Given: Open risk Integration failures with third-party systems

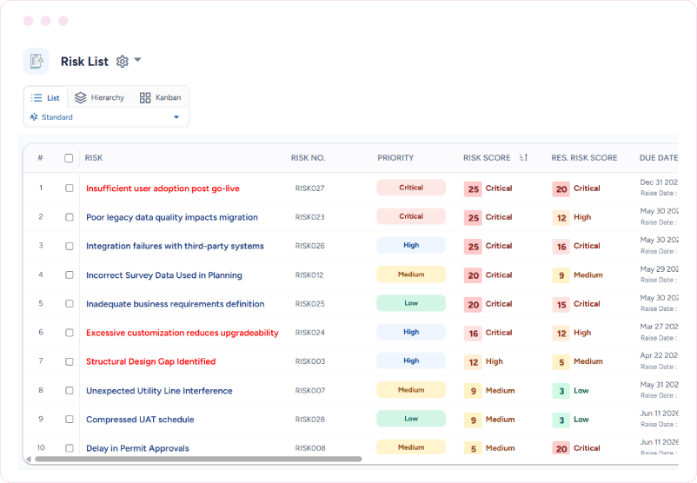Looking at the screenshot, I should pos(176,246).
